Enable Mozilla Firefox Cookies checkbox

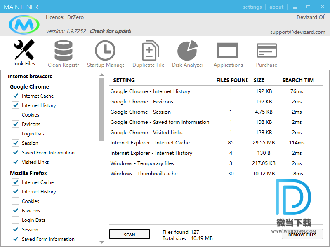(16, 201)
